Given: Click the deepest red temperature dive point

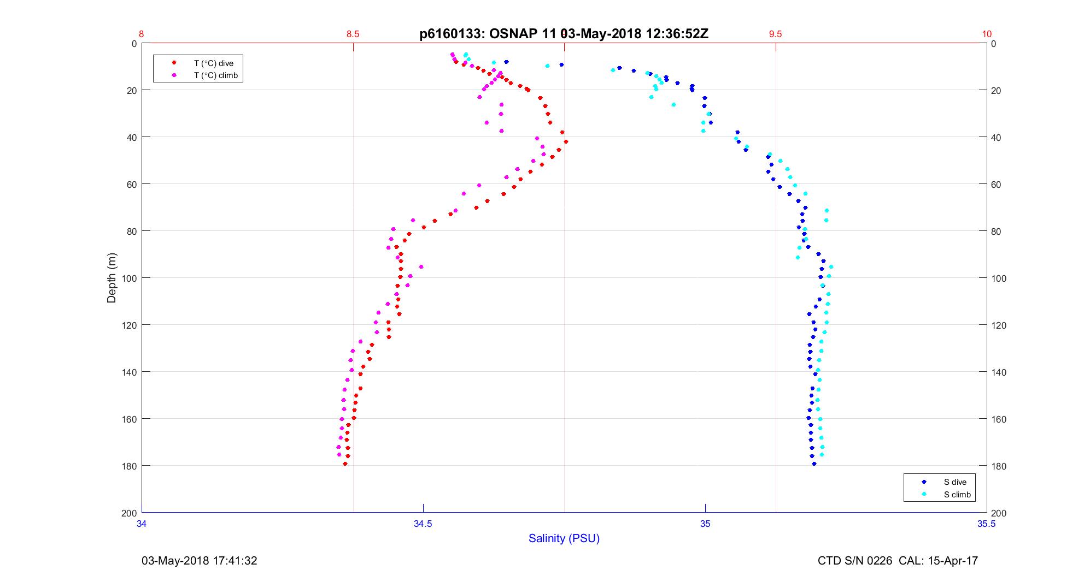Looking at the screenshot, I should pos(345,464).
